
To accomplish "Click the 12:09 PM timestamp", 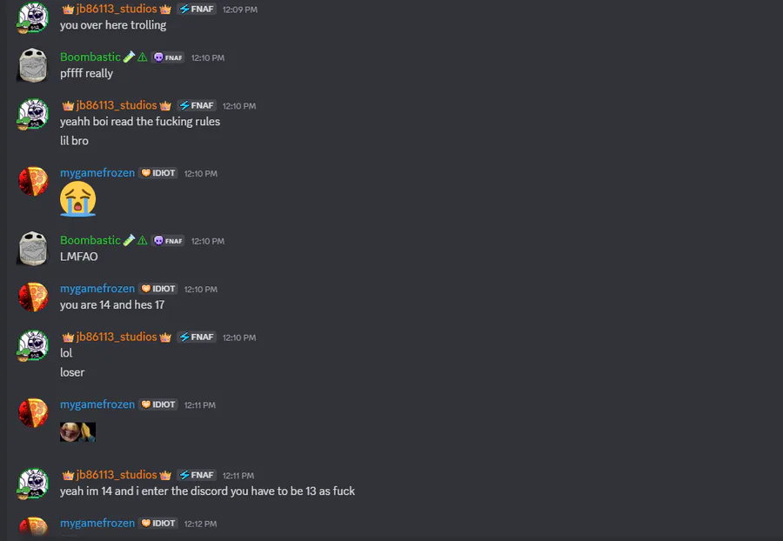I will pos(240,10).
